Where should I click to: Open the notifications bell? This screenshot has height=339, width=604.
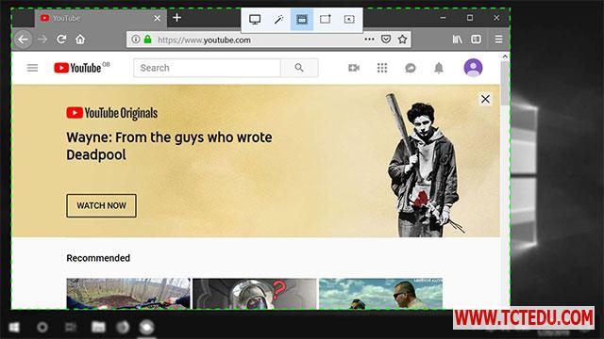[x=439, y=68]
